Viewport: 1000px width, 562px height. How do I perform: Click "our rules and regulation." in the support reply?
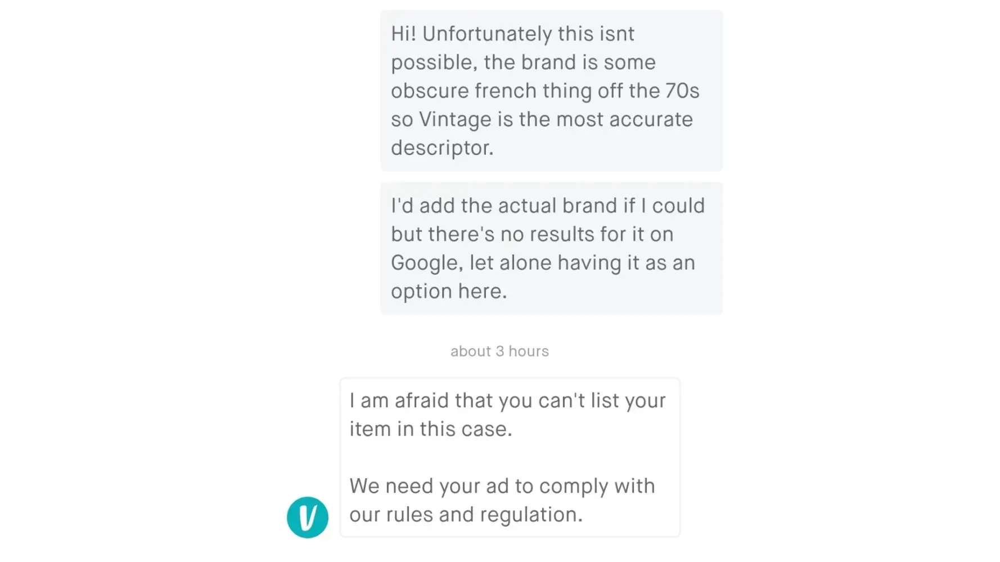(466, 515)
